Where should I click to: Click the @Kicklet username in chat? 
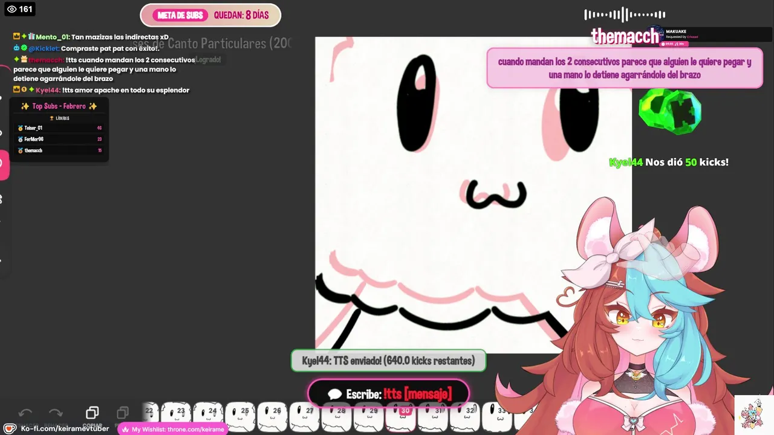tap(44, 48)
